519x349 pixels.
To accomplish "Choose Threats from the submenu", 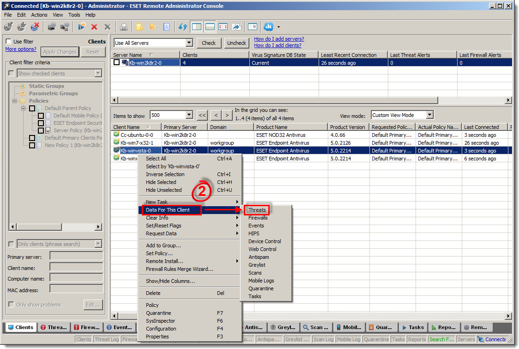I will pyautogui.click(x=257, y=210).
